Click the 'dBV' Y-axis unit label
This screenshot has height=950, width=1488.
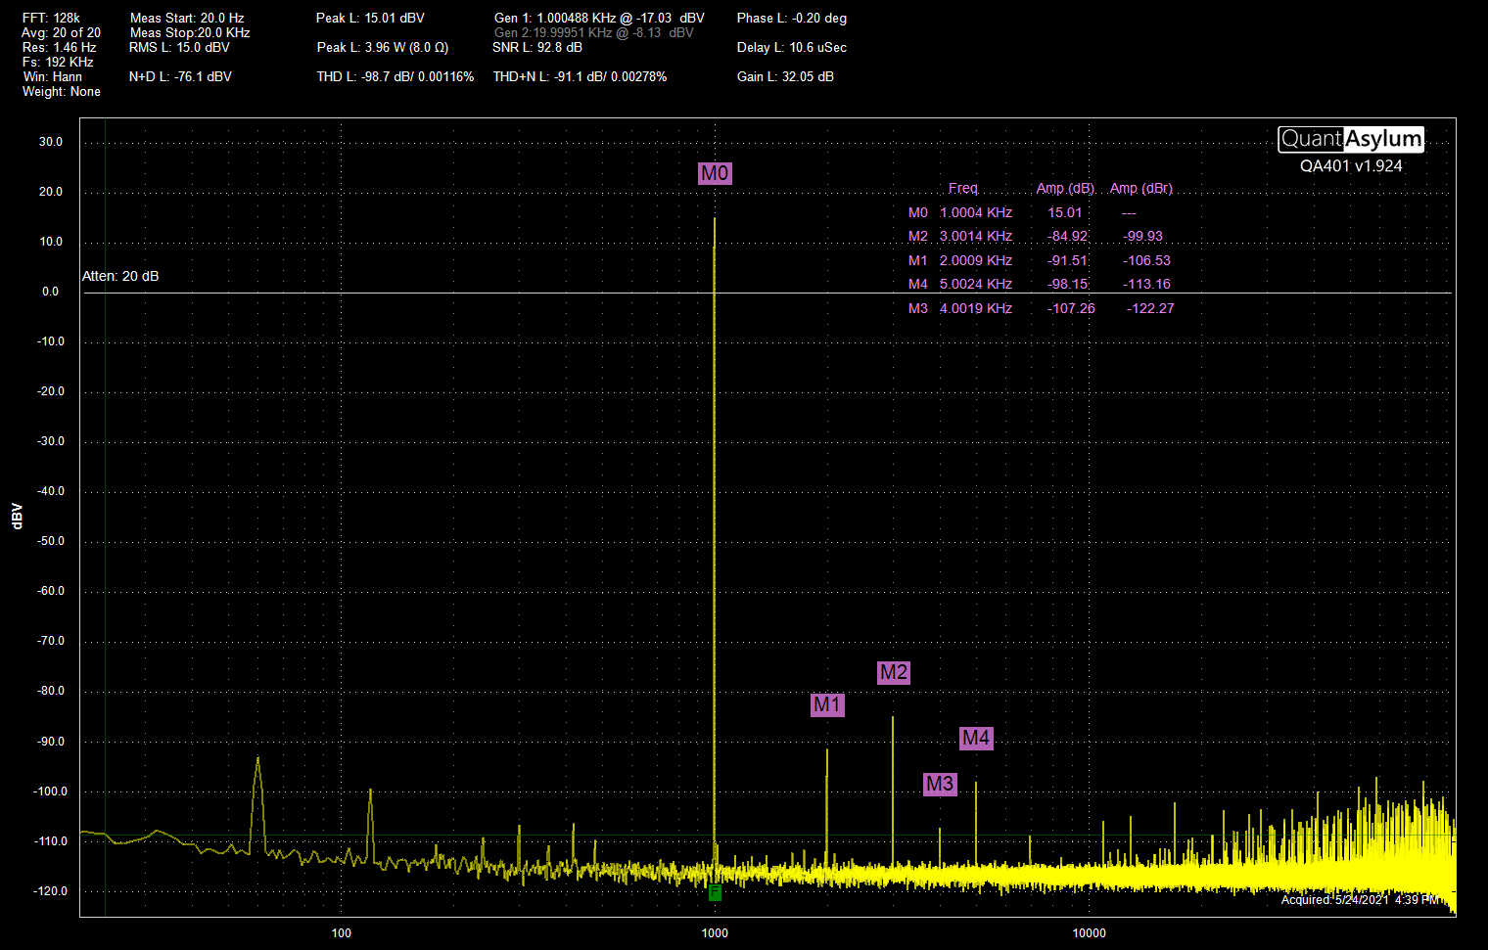click(x=17, y=516)
